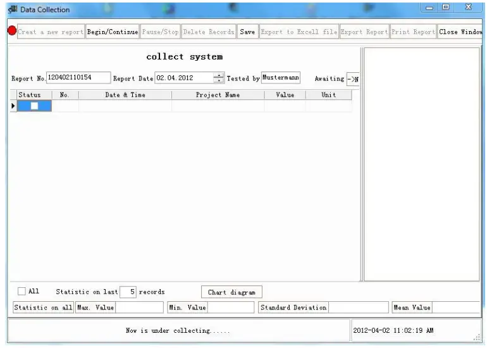487x348 pixels.
Task: Click the Date & Time column header
Action: 125,95
